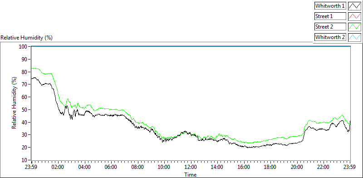Click the 02:00 time axis label
The height and width of the screenshot is (178, 363).
tap(58, 167)
